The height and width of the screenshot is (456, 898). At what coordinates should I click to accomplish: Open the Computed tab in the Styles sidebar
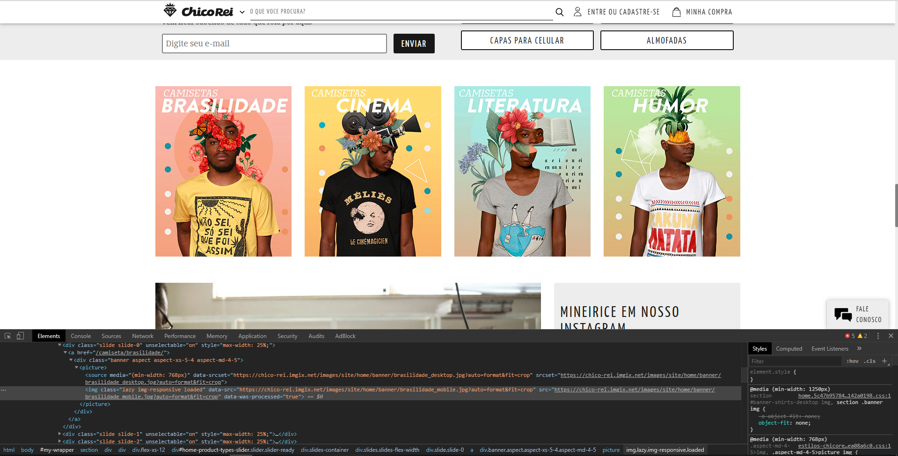(789, 348)
